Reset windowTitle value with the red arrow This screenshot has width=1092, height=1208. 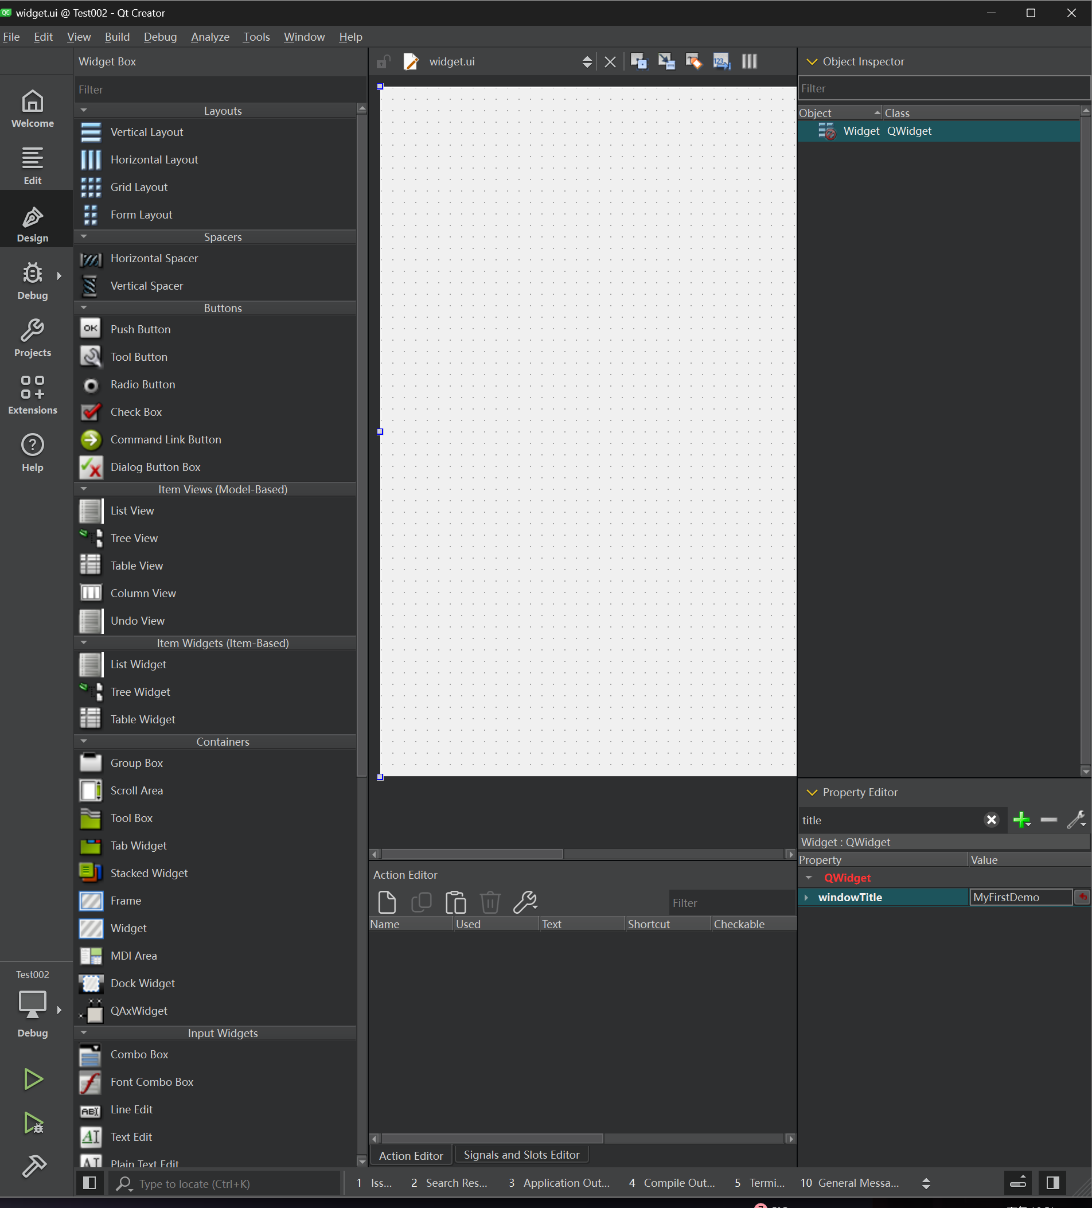(1082, 897)
